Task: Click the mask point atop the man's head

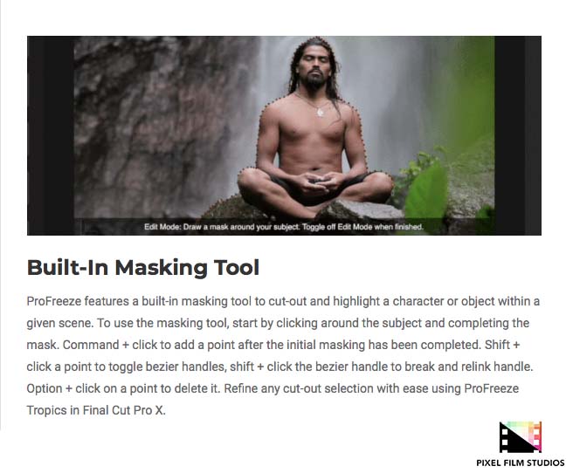Action: click(317, 38)
